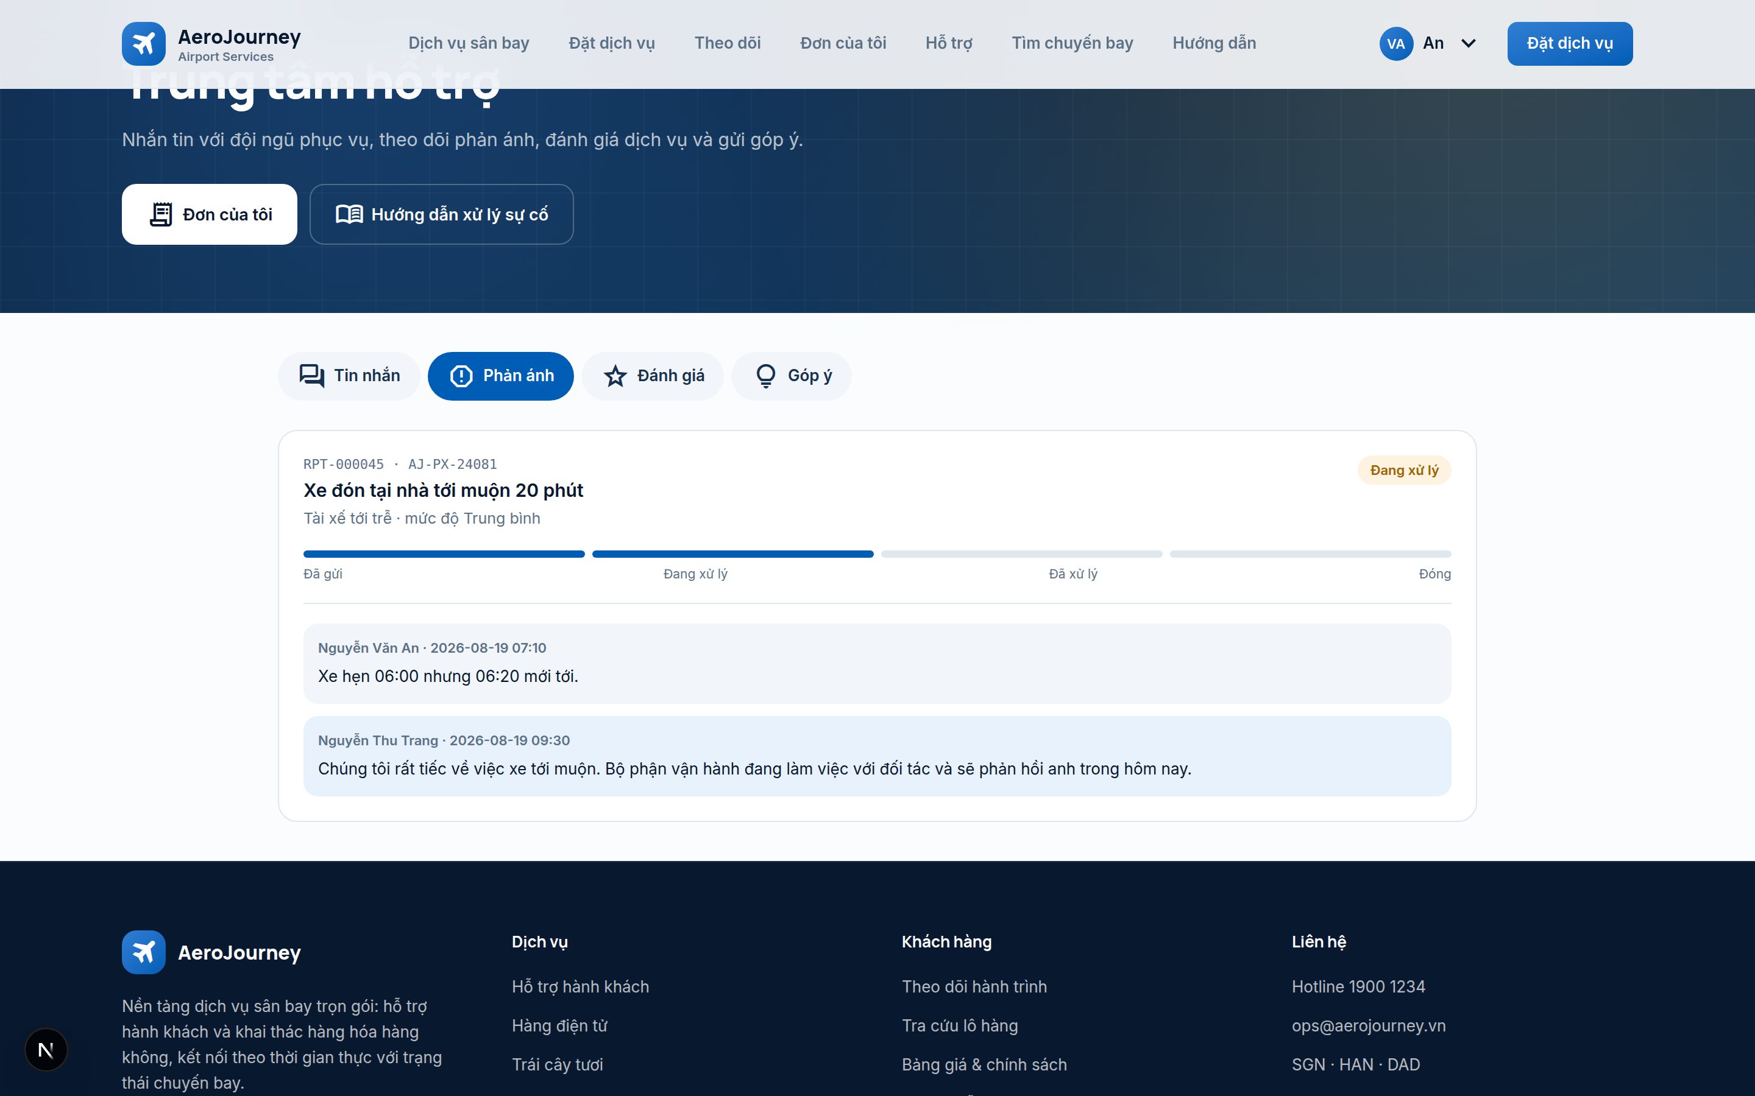The image size is (1755, 1096).
Task: Click the white Đơn của tôi hero button
Action: pos(210,214)
